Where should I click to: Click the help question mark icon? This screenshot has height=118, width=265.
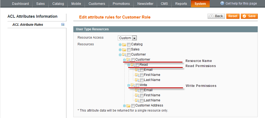point(222,3)
